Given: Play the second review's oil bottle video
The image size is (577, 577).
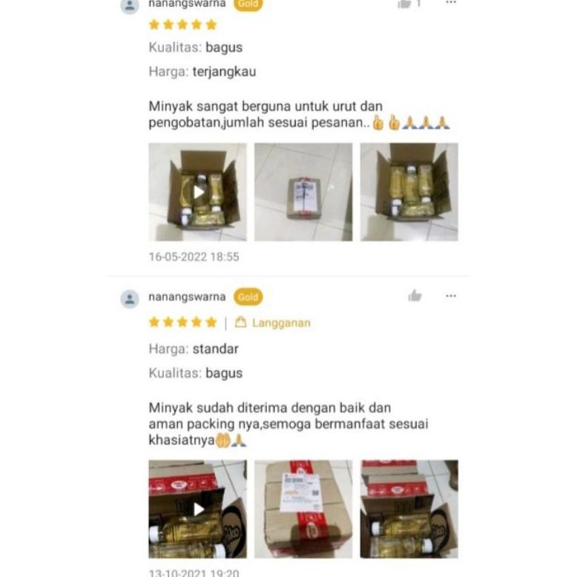Looking at the screenshot, I should pyautogui.click(x=197, y=509).
